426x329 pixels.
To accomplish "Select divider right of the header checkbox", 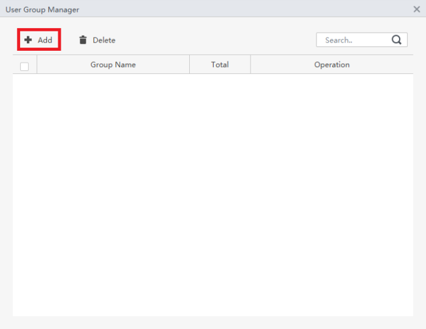I will pyautogui.click(x=37, y=65).
